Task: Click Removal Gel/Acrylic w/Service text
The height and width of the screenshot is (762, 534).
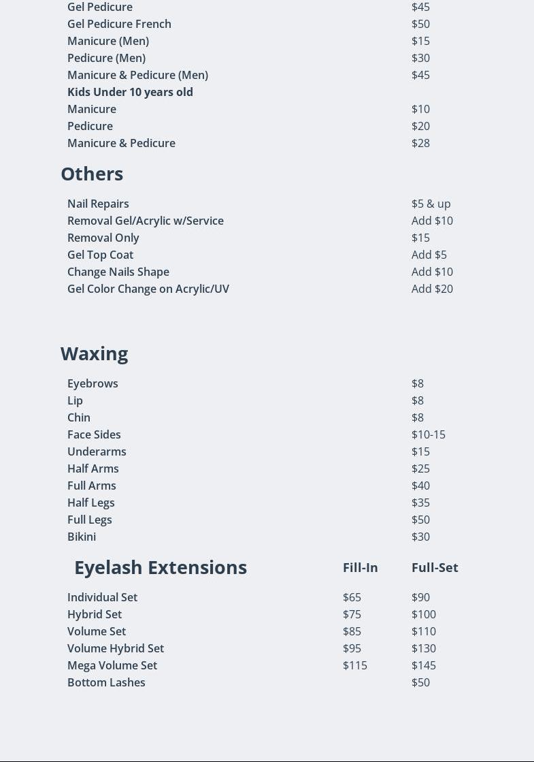Action: [145, 221]
